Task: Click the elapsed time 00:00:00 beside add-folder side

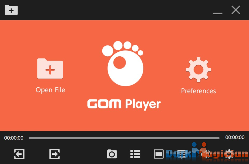Action: click(14, 138)
